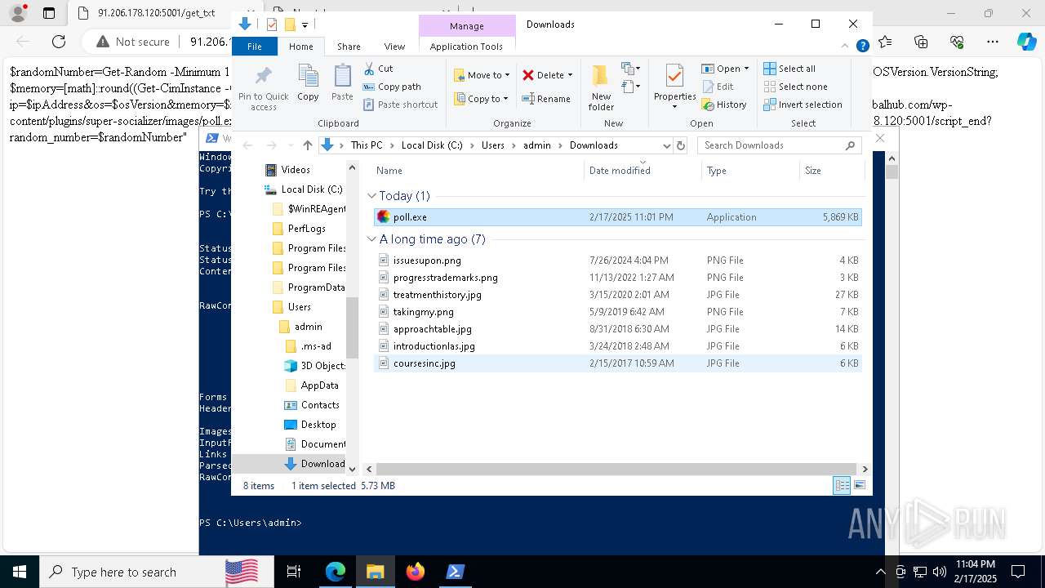Viewport: 1045px width, 588px height.
Task: Click Invert selection in the ribbon
Action: 803,105
